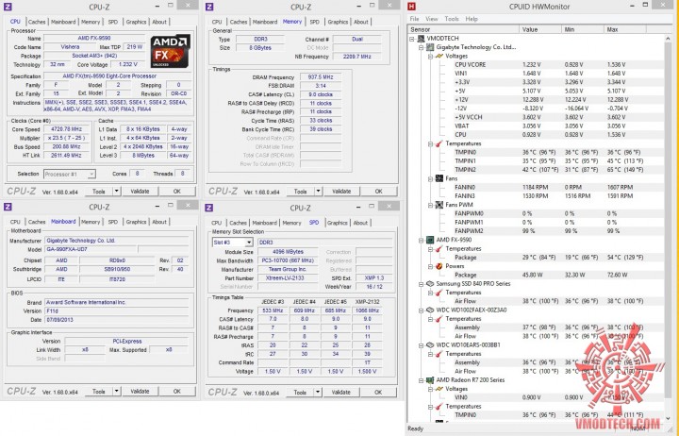Click the Value column header in HWMonitor

click(539, 29)
